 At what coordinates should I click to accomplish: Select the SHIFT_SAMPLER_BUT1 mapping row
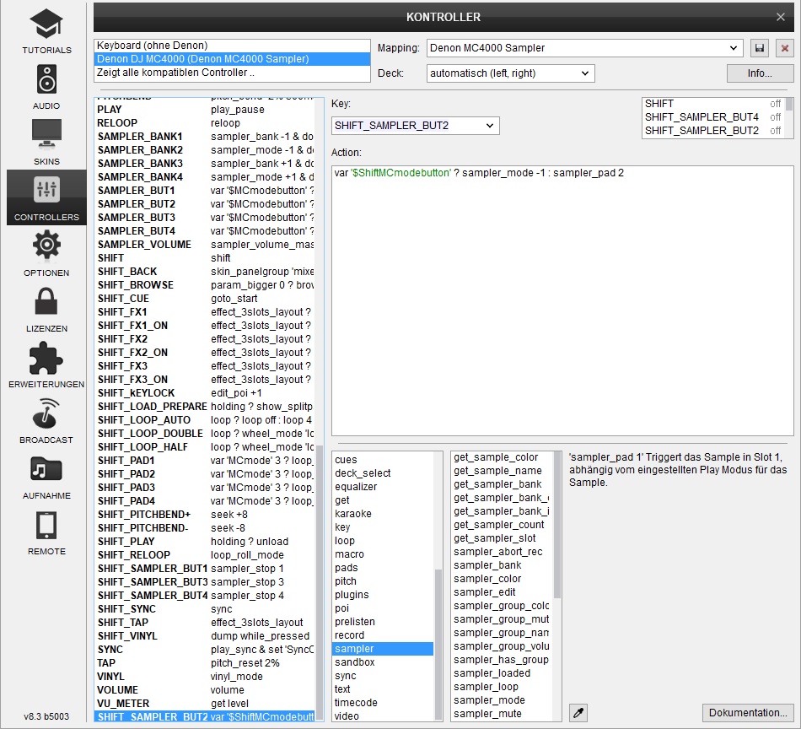pos(206,569)
